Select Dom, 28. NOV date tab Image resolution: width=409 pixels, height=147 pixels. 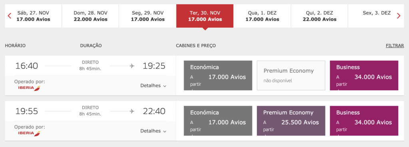coord(90,16)
